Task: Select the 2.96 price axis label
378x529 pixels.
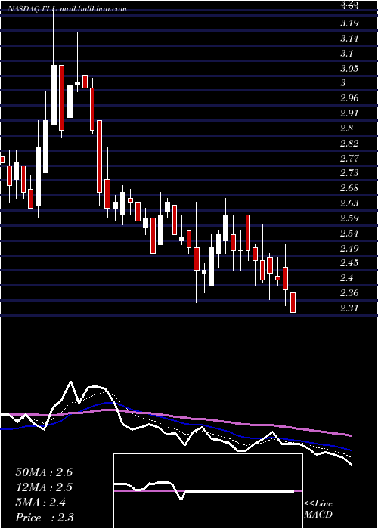Action: (x=349, y=98)
